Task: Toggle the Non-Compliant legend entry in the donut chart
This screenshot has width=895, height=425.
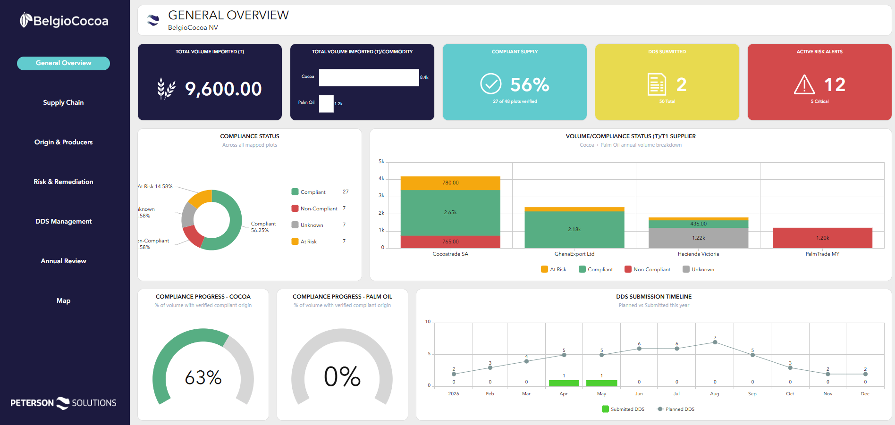Action: (314, 208)
